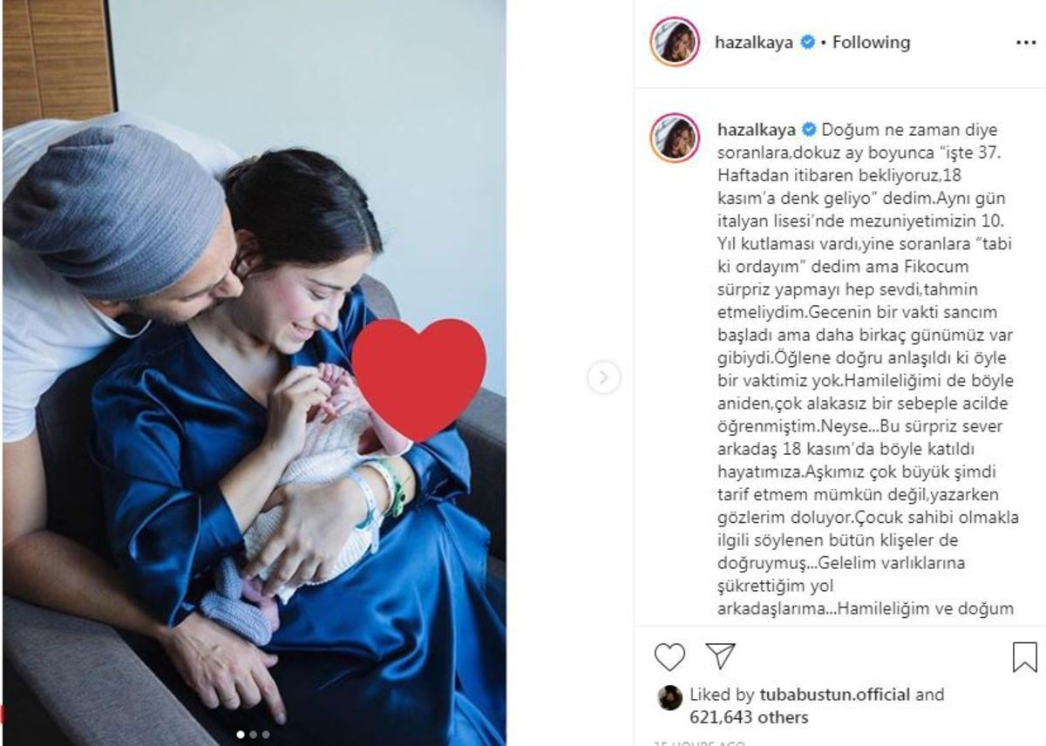Open the liker's small avatar thumbnail
The height and width of the screenshot is (746, 1046).
[x=669, y=696]
